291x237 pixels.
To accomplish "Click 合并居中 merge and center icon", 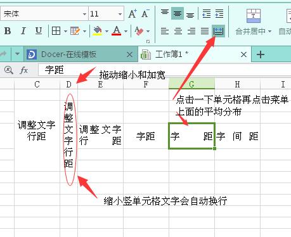I will [254, 16].
